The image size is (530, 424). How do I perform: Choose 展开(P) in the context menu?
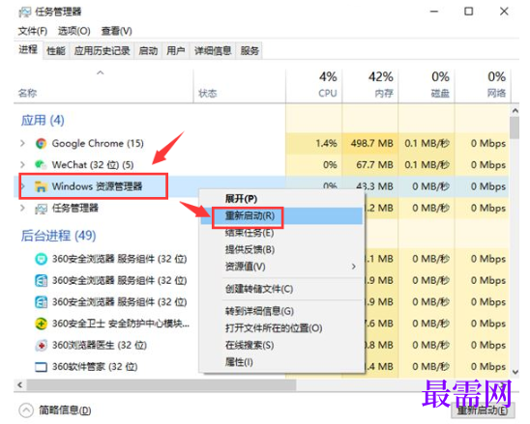[x=281, y=199]
